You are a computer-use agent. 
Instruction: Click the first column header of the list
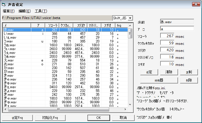tap(17, 25)
